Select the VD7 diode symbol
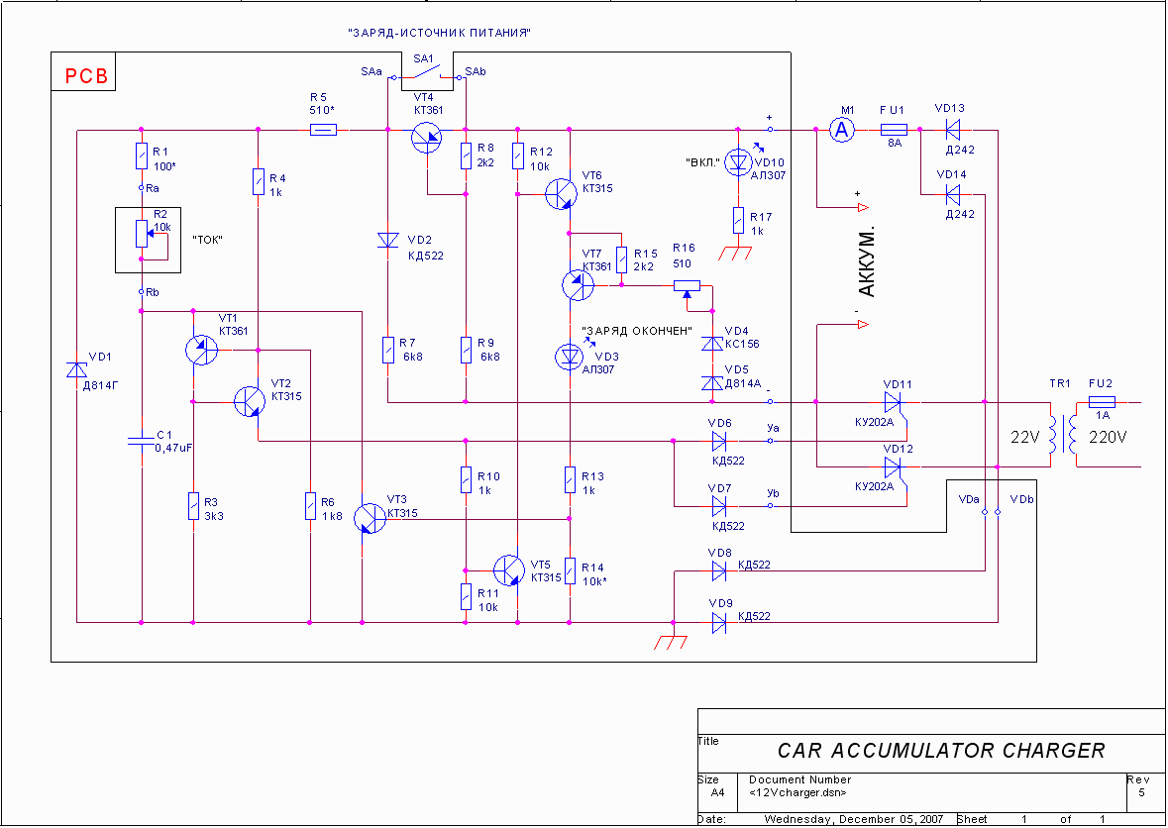The image size is (1168, 828). (x=719, y=505)
